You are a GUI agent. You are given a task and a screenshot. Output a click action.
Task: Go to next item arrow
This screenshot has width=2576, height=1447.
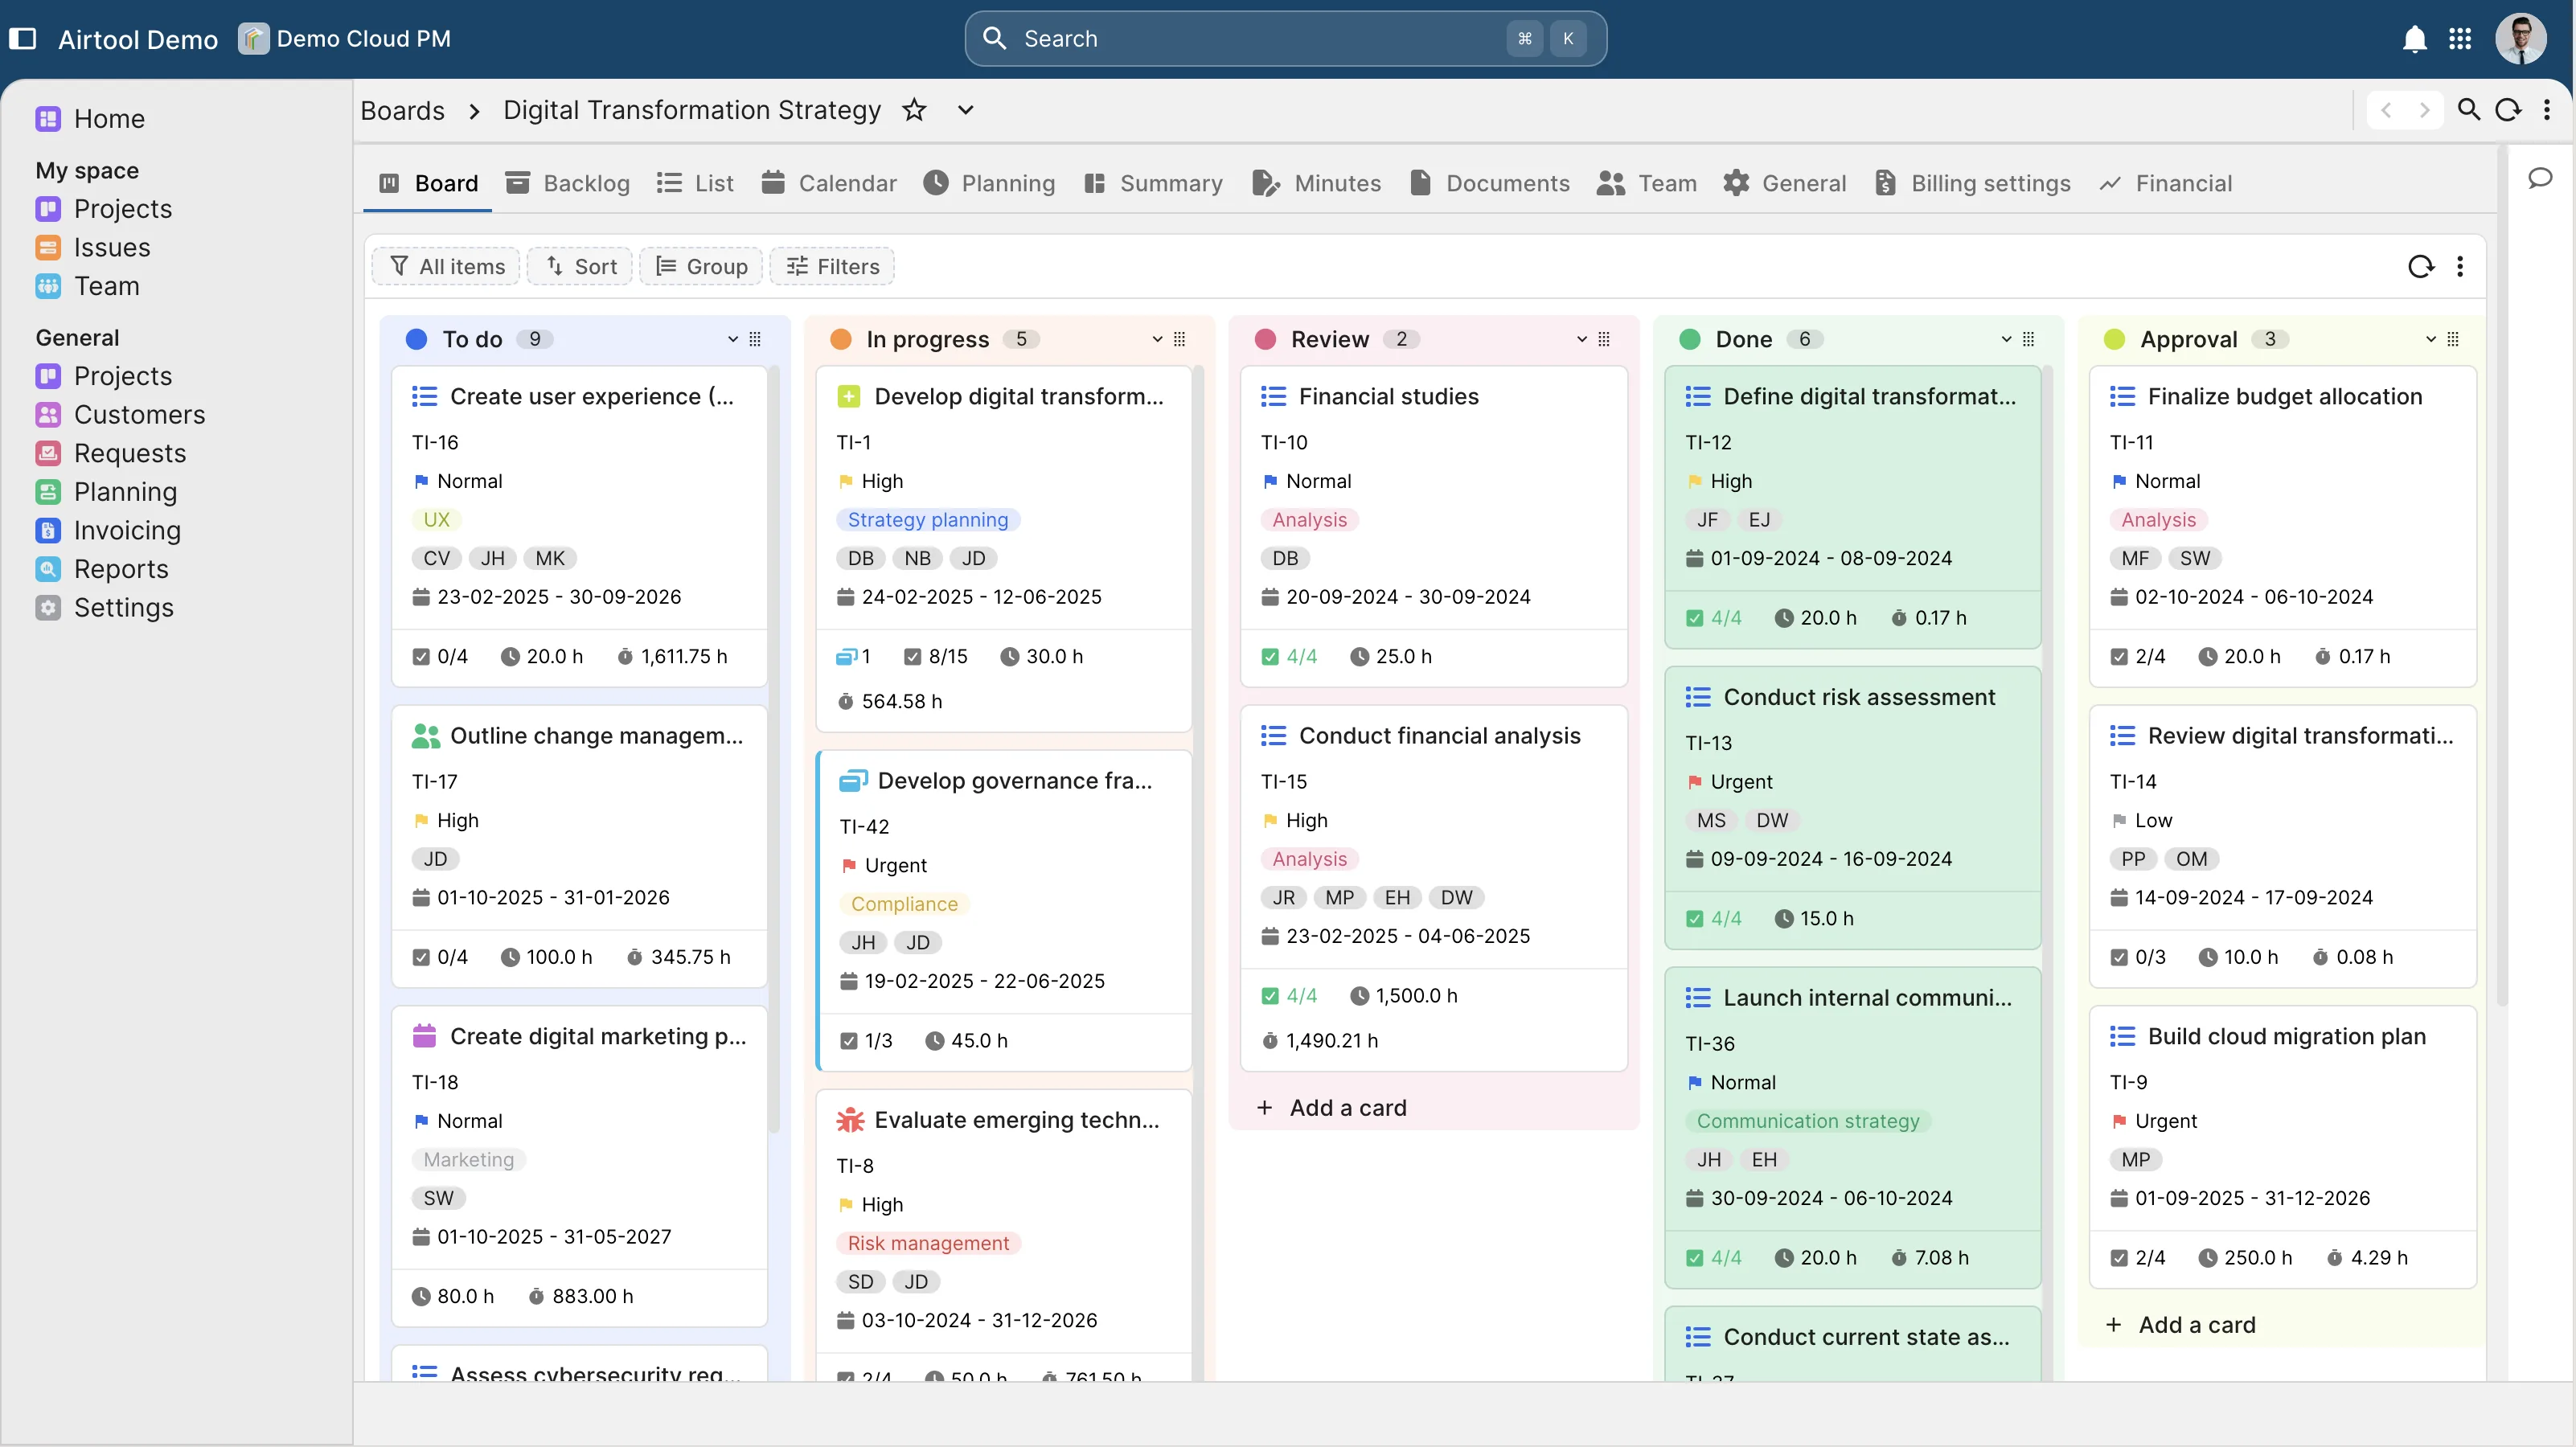point(2424,110)
